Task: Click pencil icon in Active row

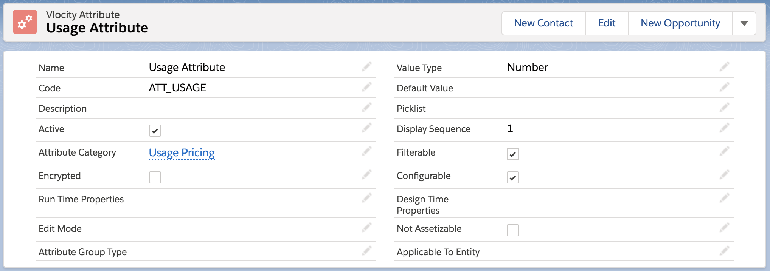Action: tap(366, 128)
